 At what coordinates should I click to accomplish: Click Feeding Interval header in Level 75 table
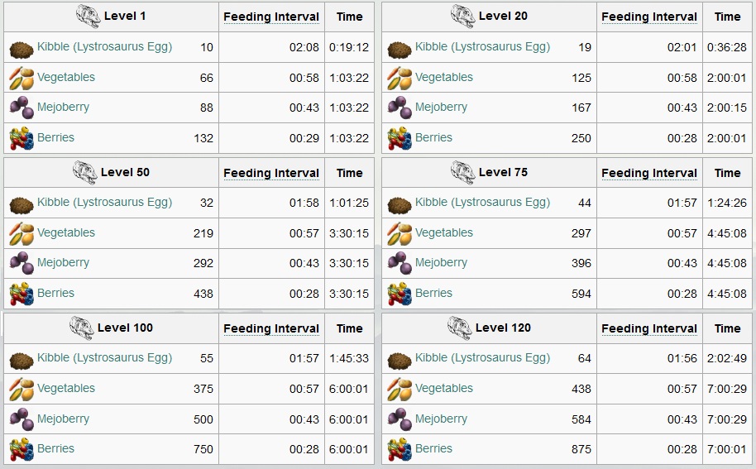(x=649, y=173)
